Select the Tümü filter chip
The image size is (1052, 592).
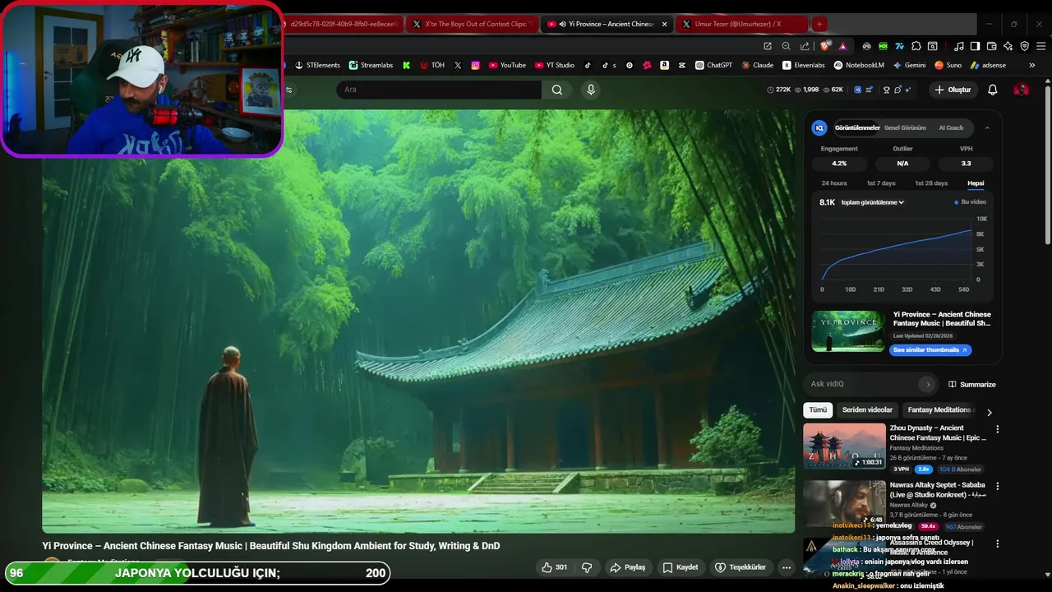818,410
